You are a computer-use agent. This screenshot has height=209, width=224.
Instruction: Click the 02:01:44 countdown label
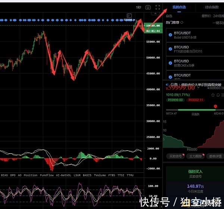point(153,31)
